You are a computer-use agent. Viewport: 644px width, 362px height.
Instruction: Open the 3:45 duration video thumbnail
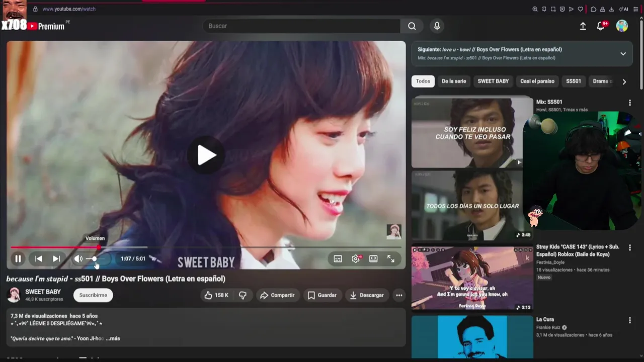(x=472, y=205)
